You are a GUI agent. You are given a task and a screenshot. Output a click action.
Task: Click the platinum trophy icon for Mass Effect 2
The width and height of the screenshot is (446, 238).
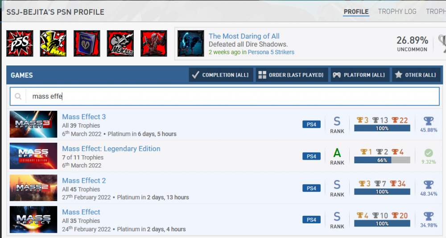pos(428,185)
